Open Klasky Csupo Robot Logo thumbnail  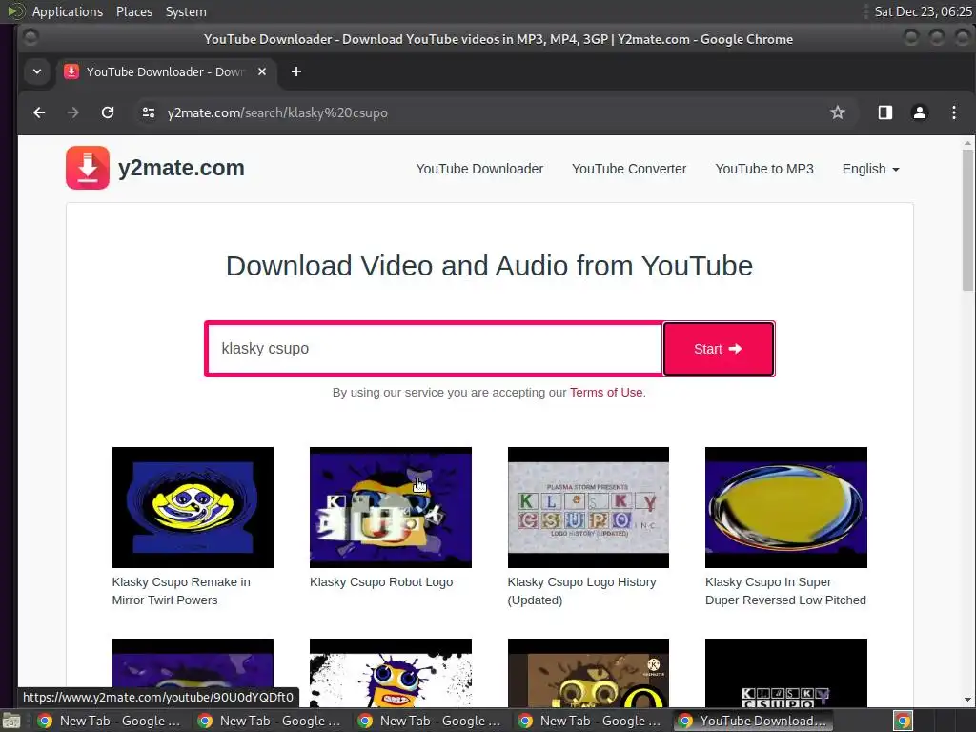point(390,507)
